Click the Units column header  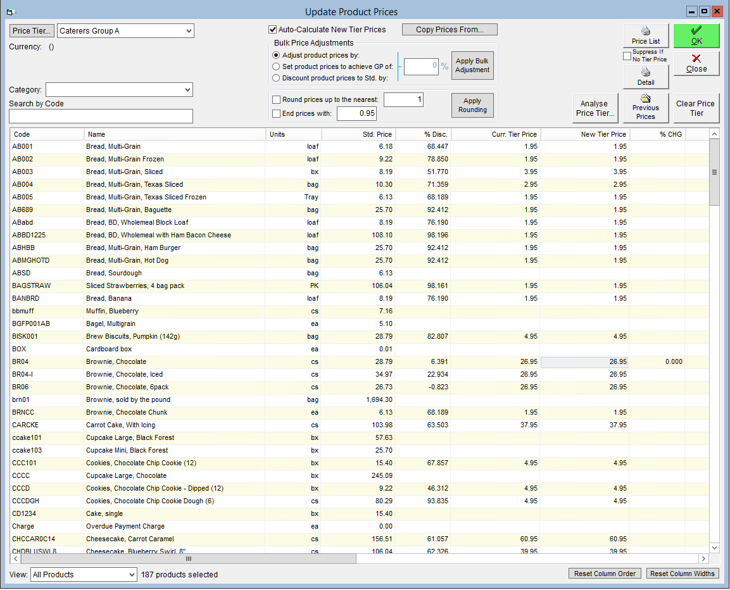point(293,135)
